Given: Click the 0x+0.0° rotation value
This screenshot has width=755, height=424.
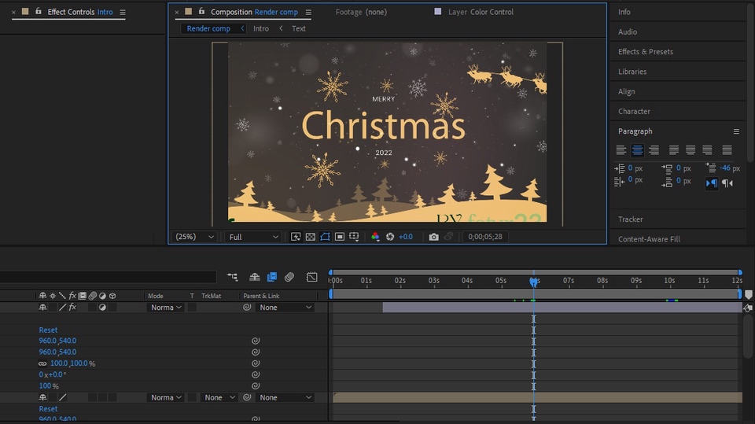Looking at the screenshot, I should (53, 374).
